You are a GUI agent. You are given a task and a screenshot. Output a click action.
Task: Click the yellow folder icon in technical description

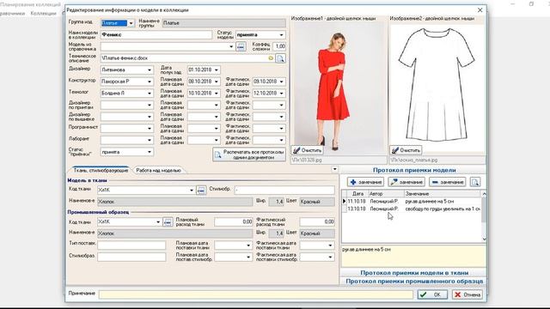[271, 58]
